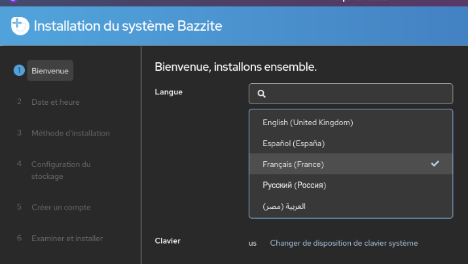Viewport: 468px width, 264px height.
Task: Choose English (United Kingdom) language
Action: (x=308, y=123)
